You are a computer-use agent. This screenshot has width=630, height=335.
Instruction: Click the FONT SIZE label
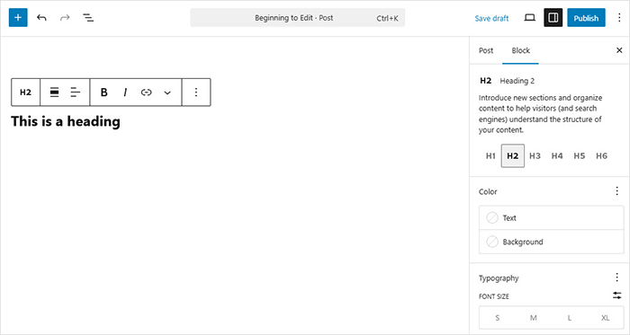[494, 296]
